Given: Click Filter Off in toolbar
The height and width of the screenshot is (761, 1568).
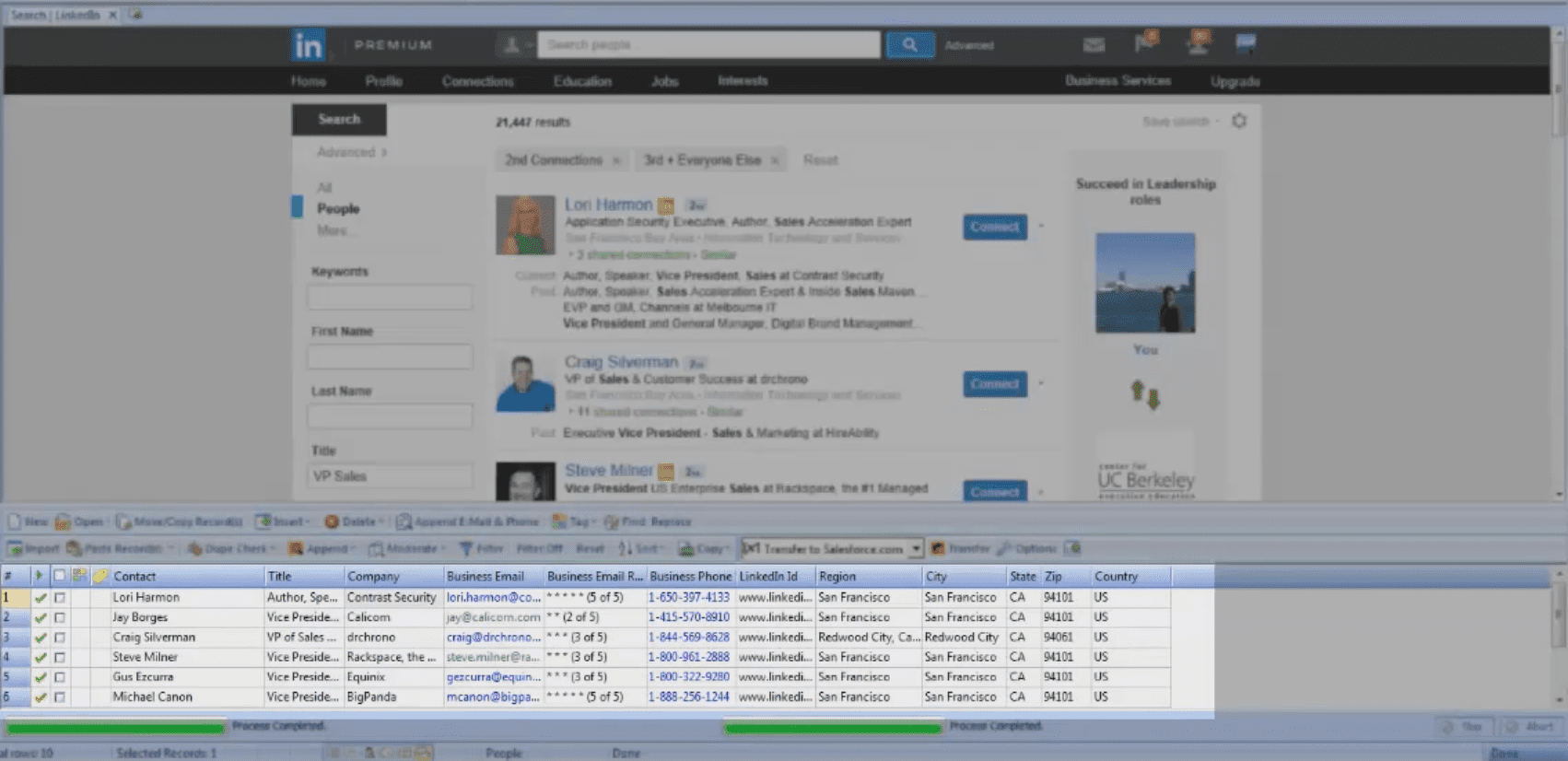Looking at the screenshot, I should tap(539, 548).
